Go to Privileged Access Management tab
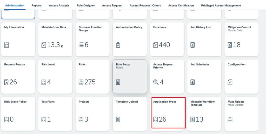266x134 pixels. point(221,5)
